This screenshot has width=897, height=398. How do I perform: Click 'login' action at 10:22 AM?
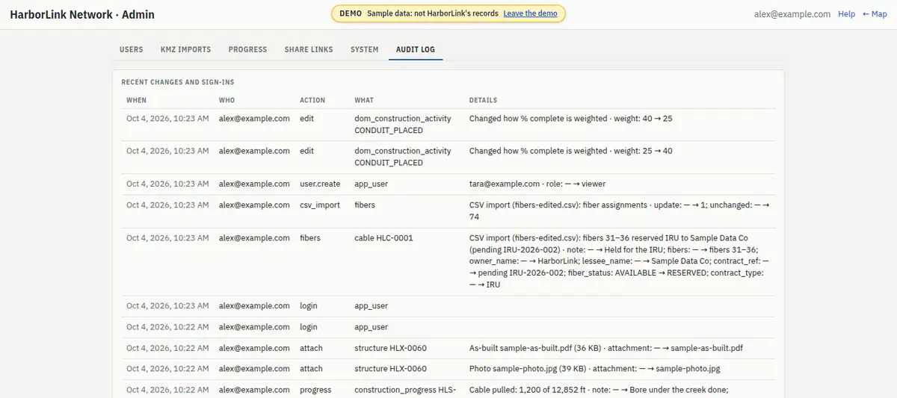[x=309, y=327]
